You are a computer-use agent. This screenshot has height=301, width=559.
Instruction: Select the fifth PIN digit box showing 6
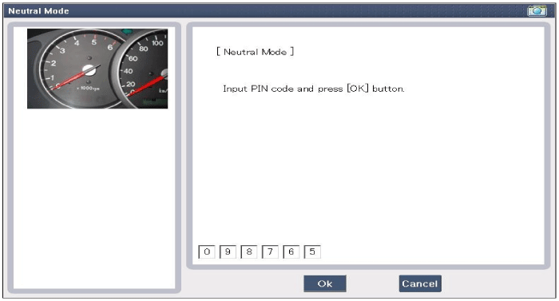coord(291,251)
